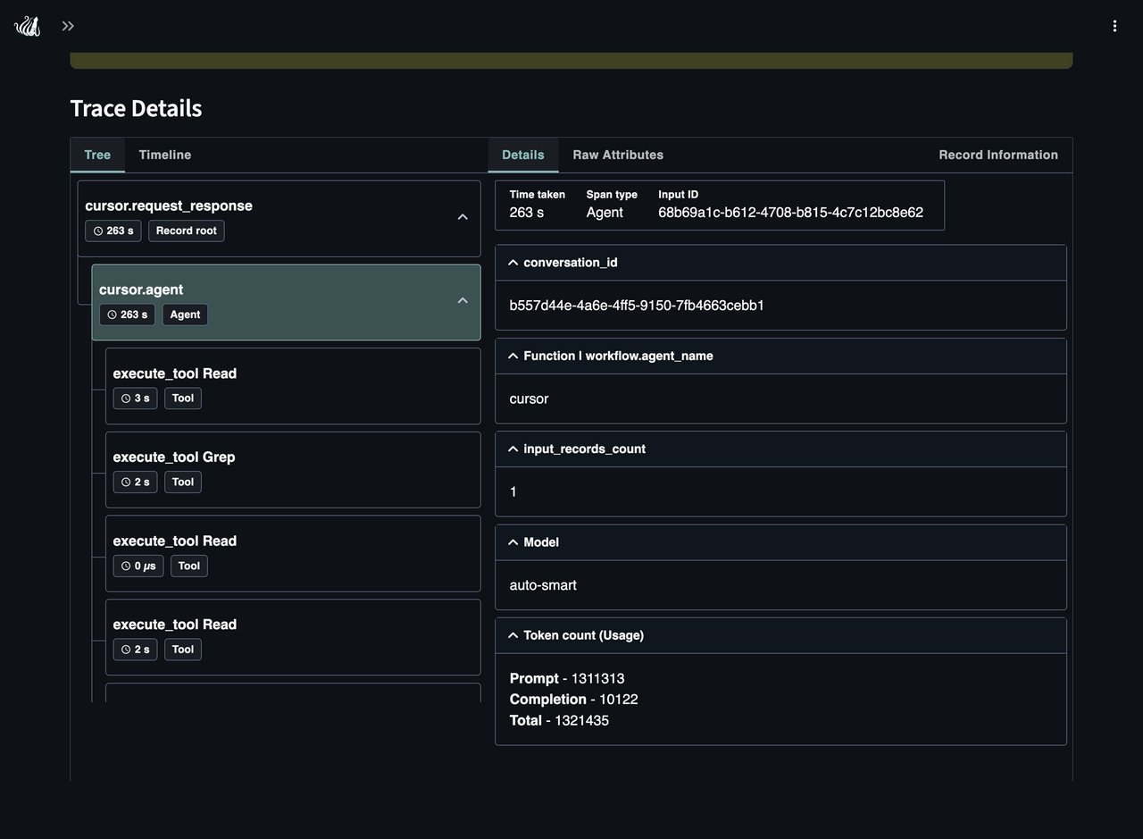Screen dimensions: 1143x839
Task: Click the Span type Agent value
Action: point(605,213)
